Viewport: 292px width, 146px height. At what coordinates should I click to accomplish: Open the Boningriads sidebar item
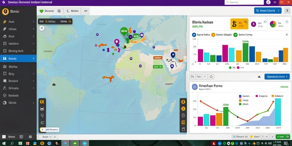tap(18, 51)
